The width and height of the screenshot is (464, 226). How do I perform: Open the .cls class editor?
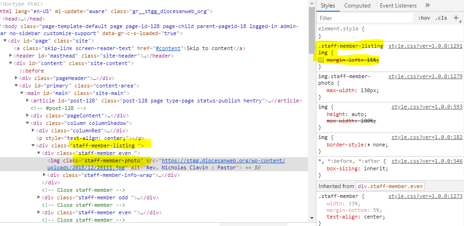point(441,18)
